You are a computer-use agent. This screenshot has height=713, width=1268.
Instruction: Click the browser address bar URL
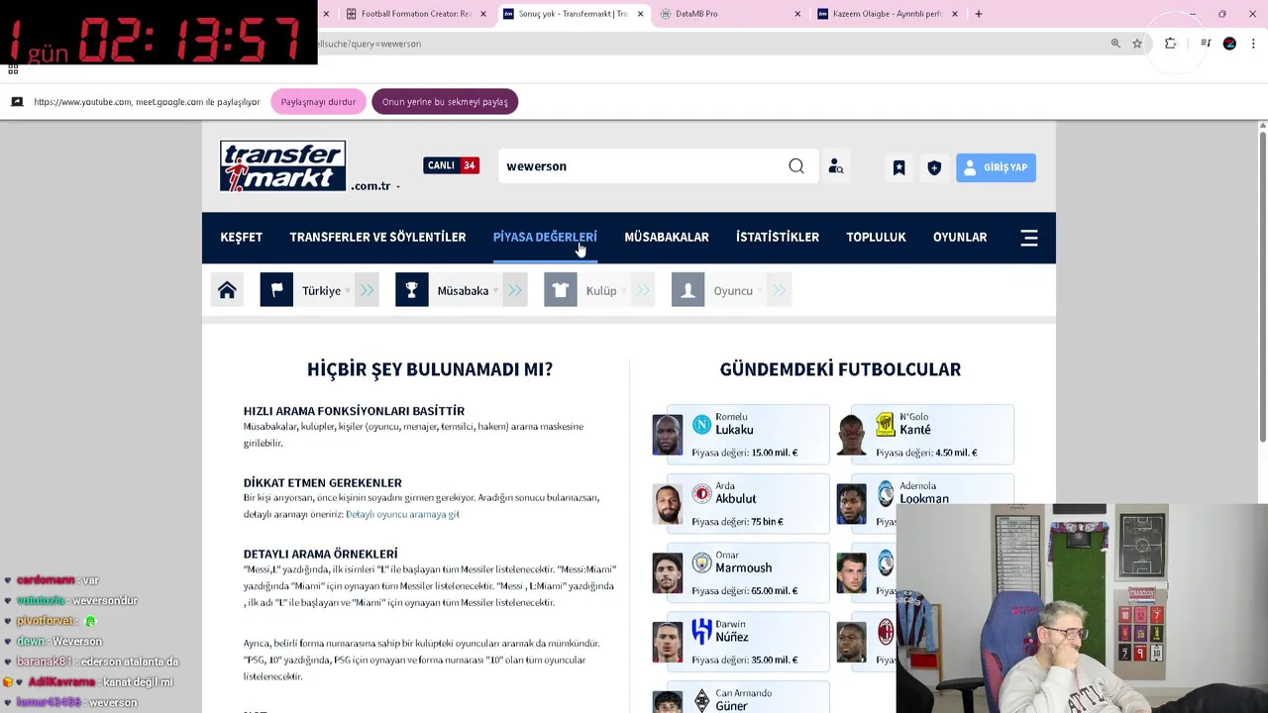[370, 44]
